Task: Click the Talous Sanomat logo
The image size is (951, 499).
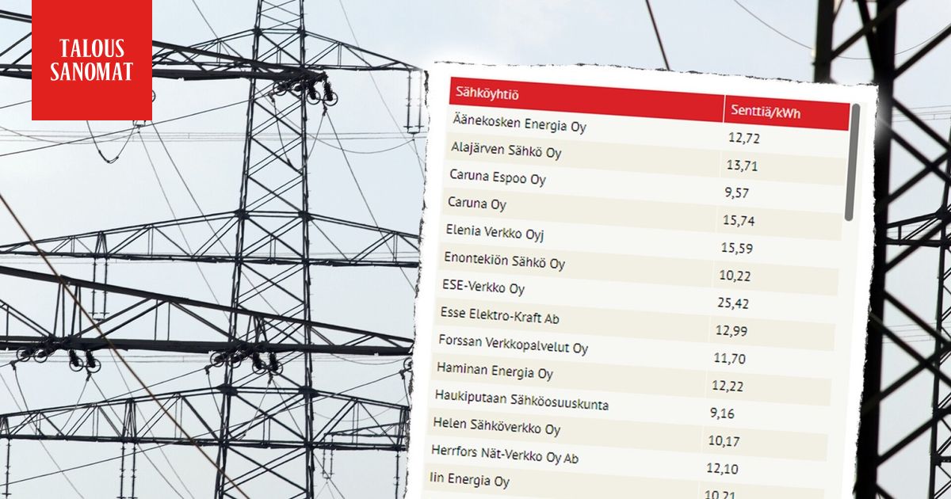Action: 91,60
